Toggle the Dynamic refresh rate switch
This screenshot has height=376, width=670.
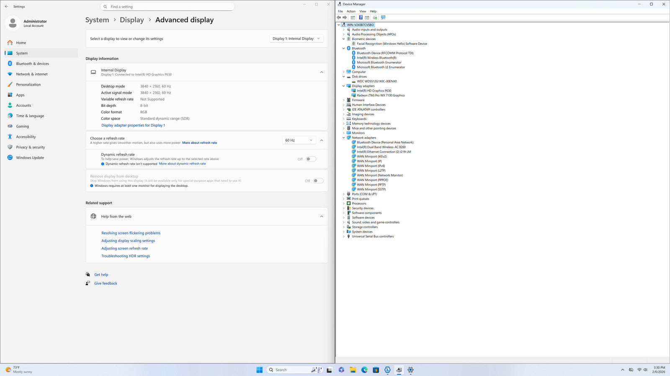(311, 159)
